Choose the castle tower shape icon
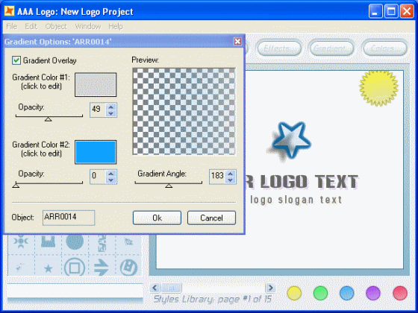 coord(48,241)
